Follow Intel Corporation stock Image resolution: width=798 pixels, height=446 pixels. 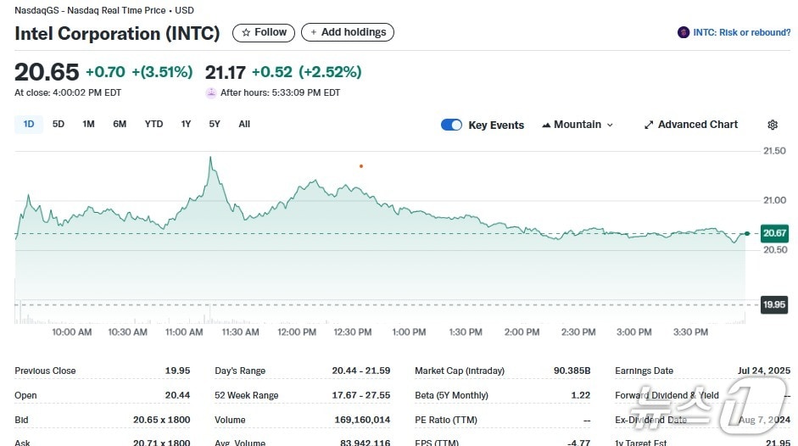pos(264,32)
